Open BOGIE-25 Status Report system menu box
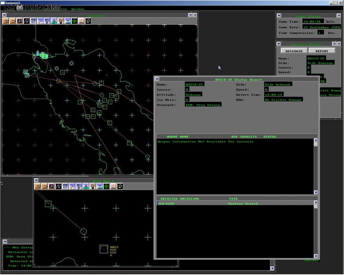This screenshot has height=275, width=344. (157, 79)
